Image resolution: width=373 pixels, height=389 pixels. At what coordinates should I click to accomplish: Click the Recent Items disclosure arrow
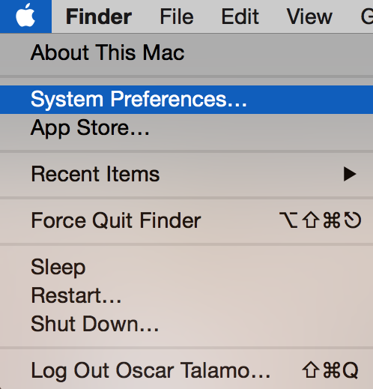pos(350,174)
